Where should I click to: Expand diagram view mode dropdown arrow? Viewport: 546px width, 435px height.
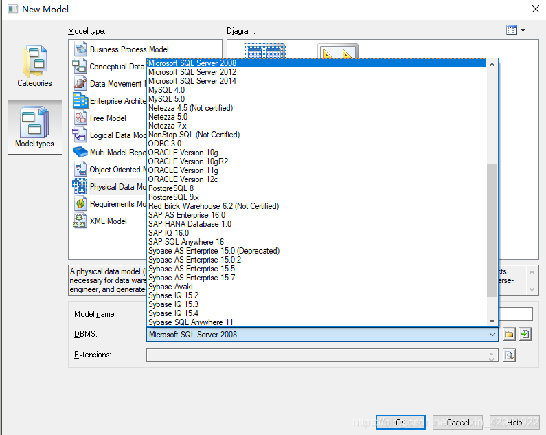click(523, 30)
